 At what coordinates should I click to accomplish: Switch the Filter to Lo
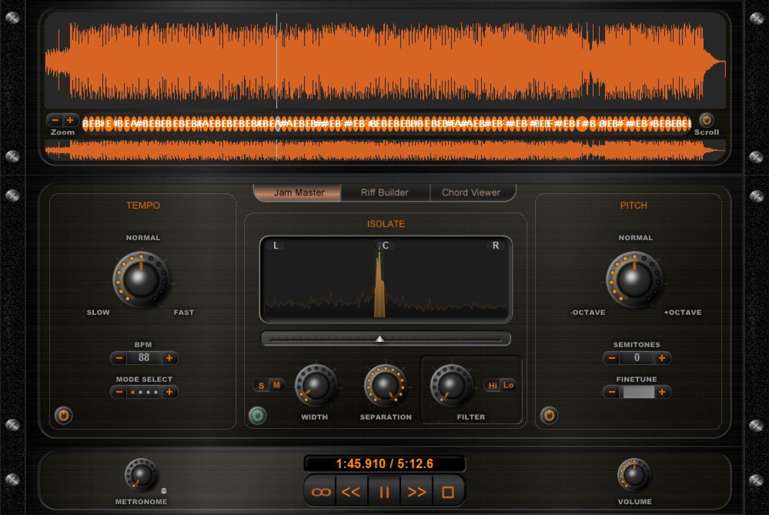508,386
